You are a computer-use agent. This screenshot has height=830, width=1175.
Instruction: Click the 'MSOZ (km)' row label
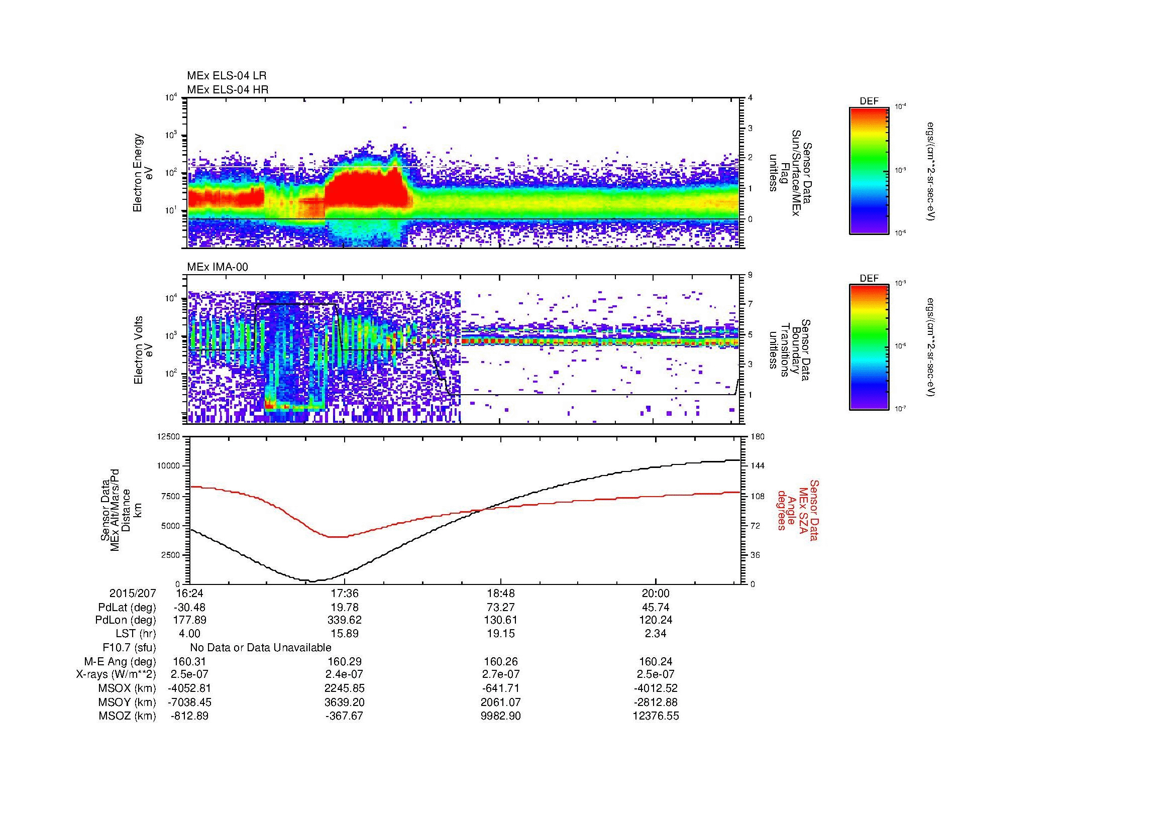coord(127,717)
